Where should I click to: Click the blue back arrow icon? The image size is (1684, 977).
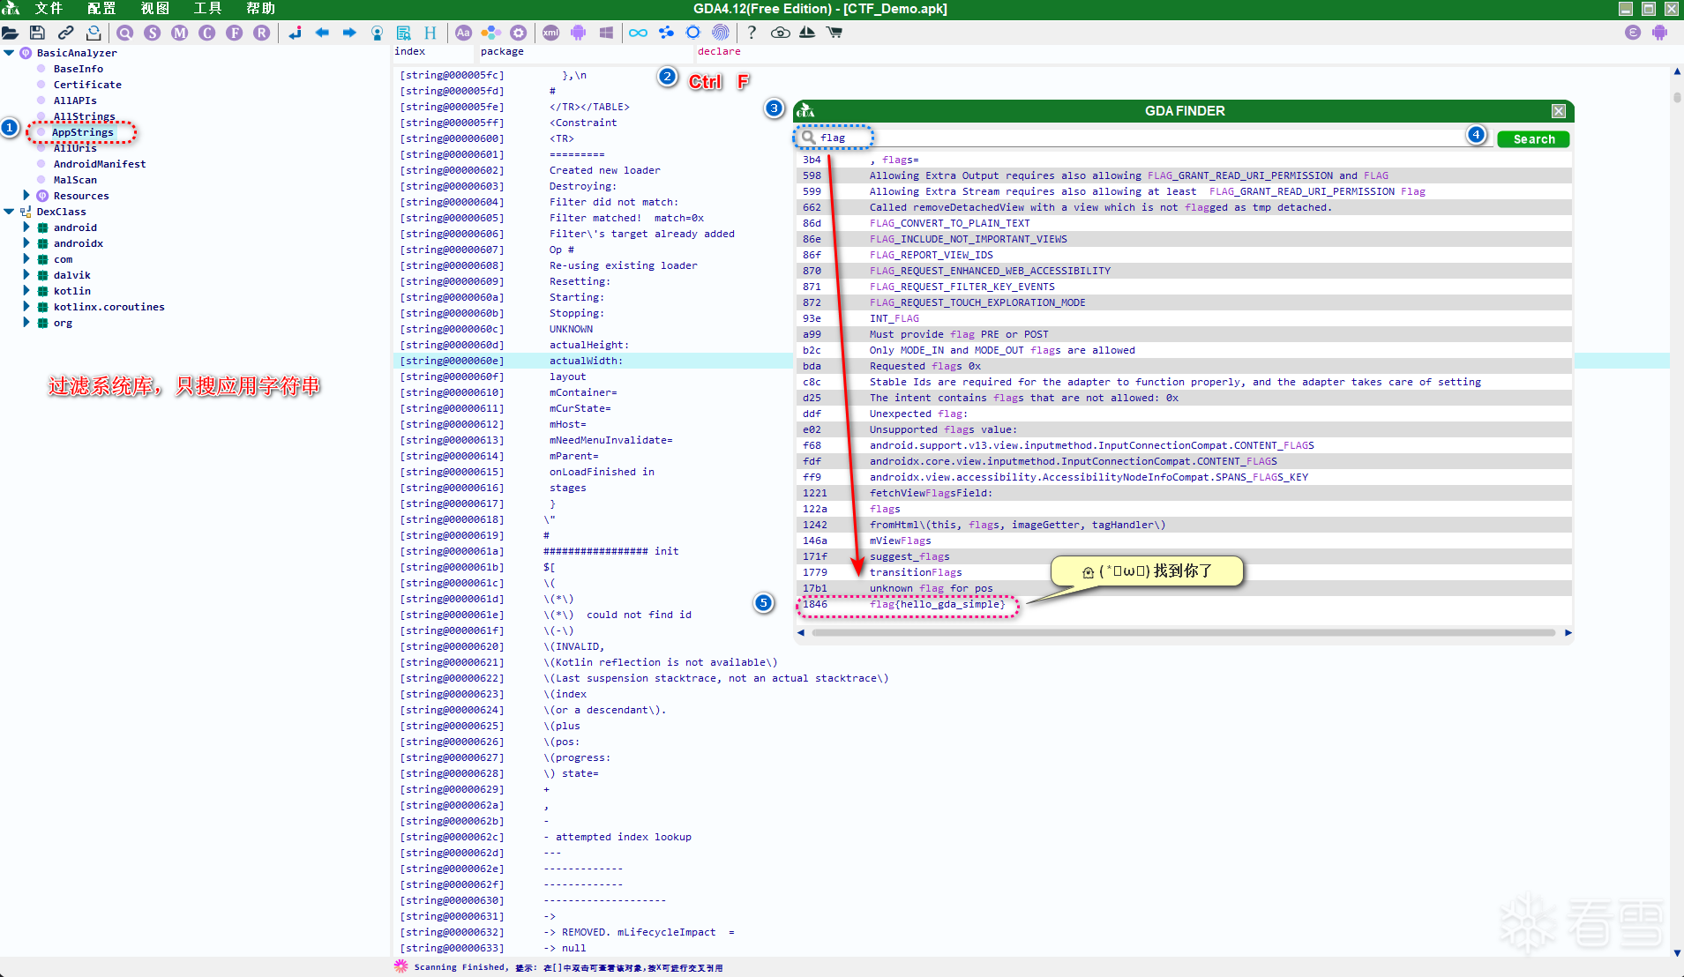click(x=322, y=33)
